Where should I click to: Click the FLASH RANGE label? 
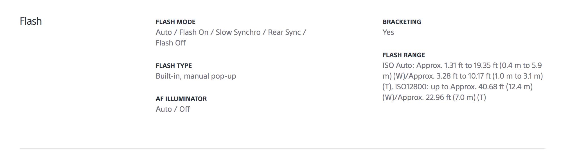point(404,55)
